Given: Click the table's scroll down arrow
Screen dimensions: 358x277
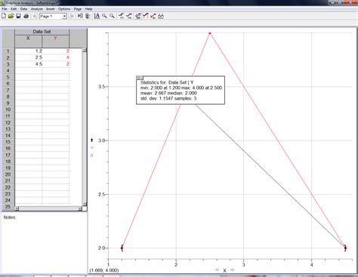Looking at the screenshot, I should point(85,204).
